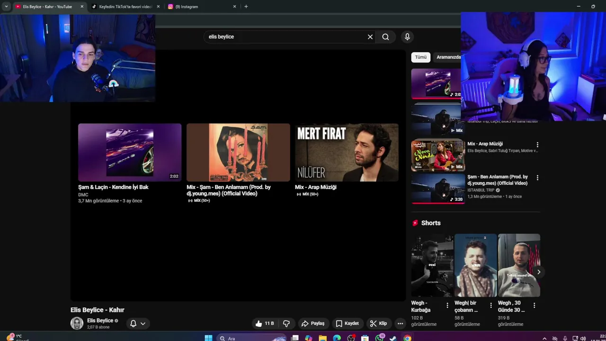This screenshot has height=341, width=606.
Task: Share the video via Paylaş
Action: [x=313, y=323]
